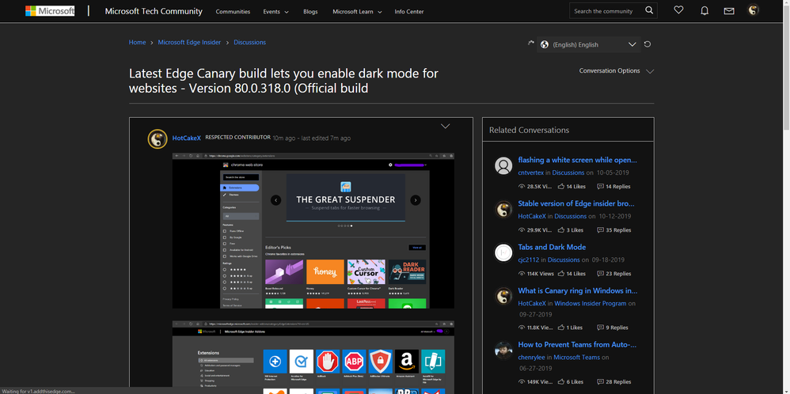Click 14 Replies on flashing white screen post
Screen dimensions: 790x394
point(613,187)
